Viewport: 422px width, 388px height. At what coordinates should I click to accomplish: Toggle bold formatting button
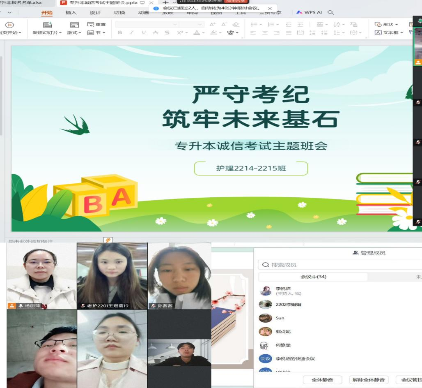tap(120, 32)
